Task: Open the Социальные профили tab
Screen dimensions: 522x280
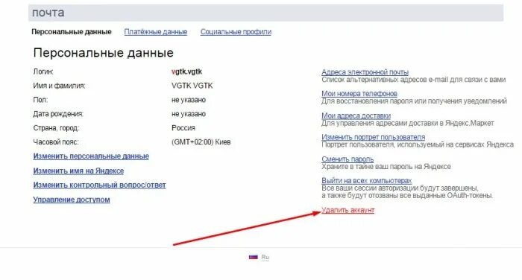Action: pos(236,32)
